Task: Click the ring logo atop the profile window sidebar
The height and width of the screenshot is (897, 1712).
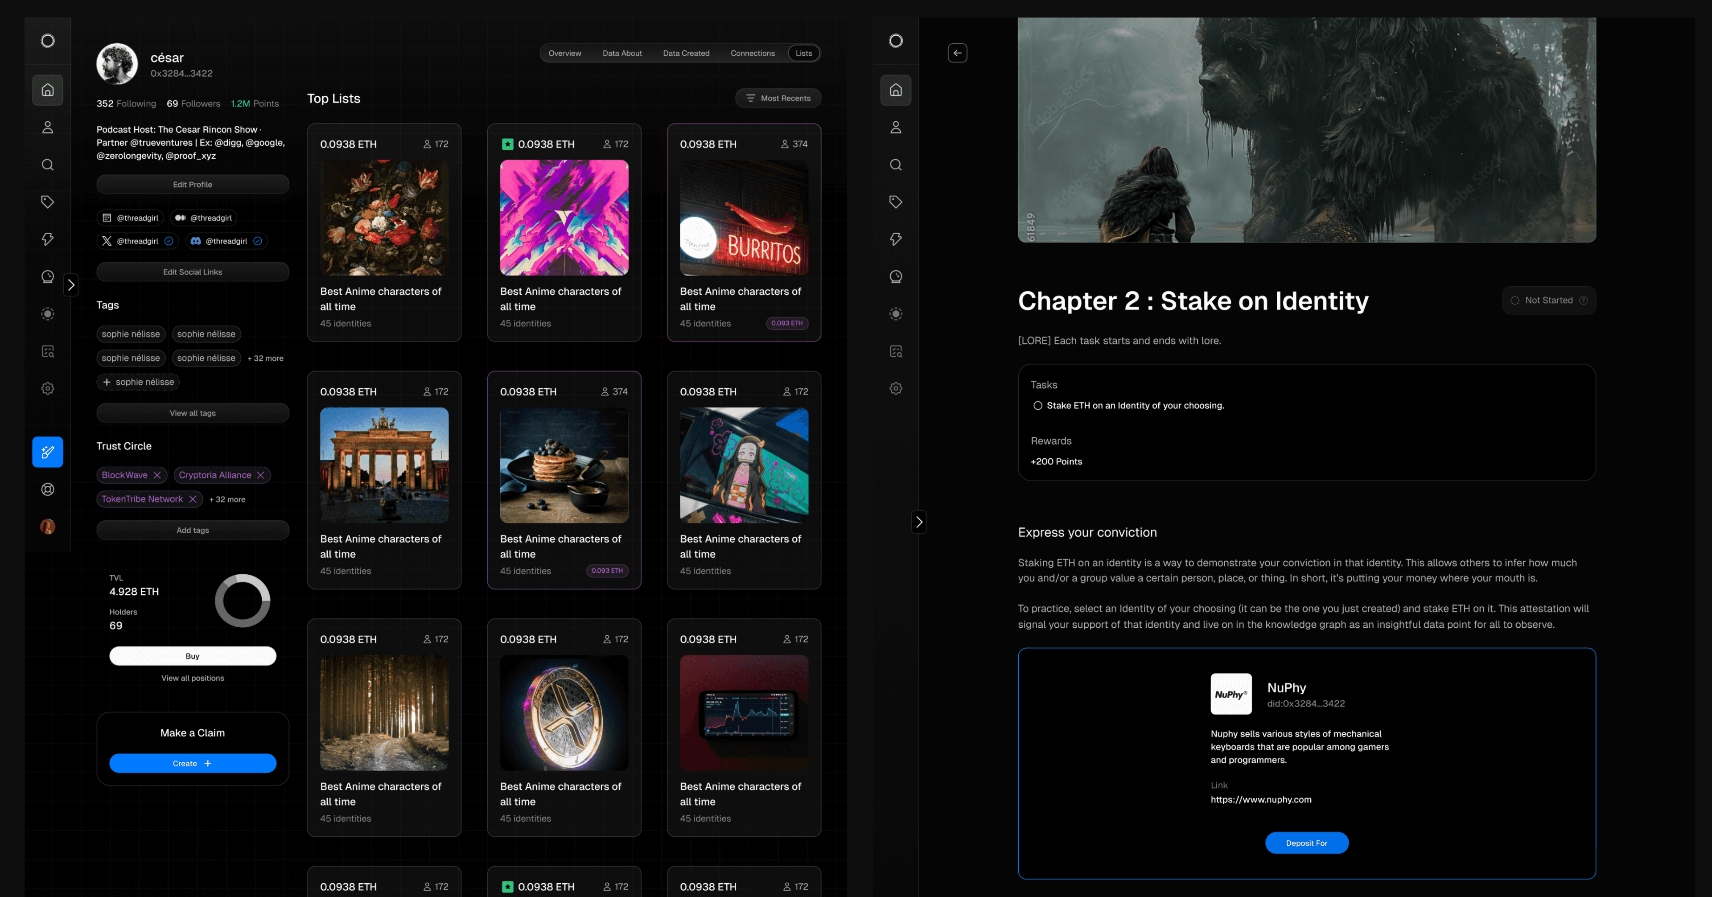Action: pyautogui.click(x=48, y=41)
